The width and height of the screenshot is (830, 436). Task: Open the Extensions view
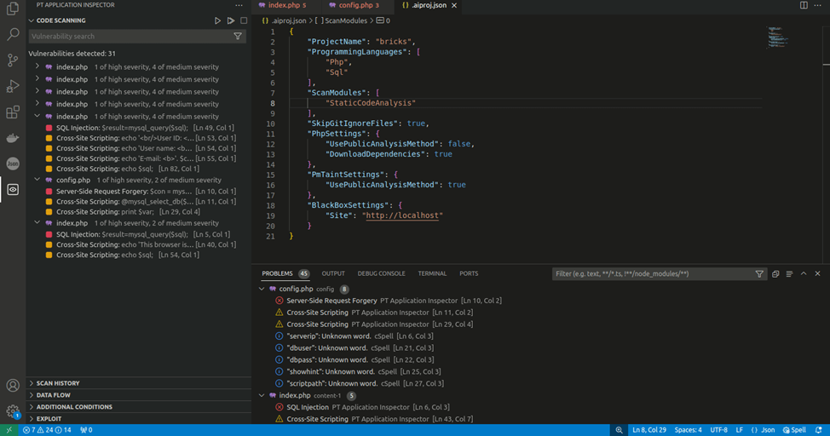click(13, 112)
